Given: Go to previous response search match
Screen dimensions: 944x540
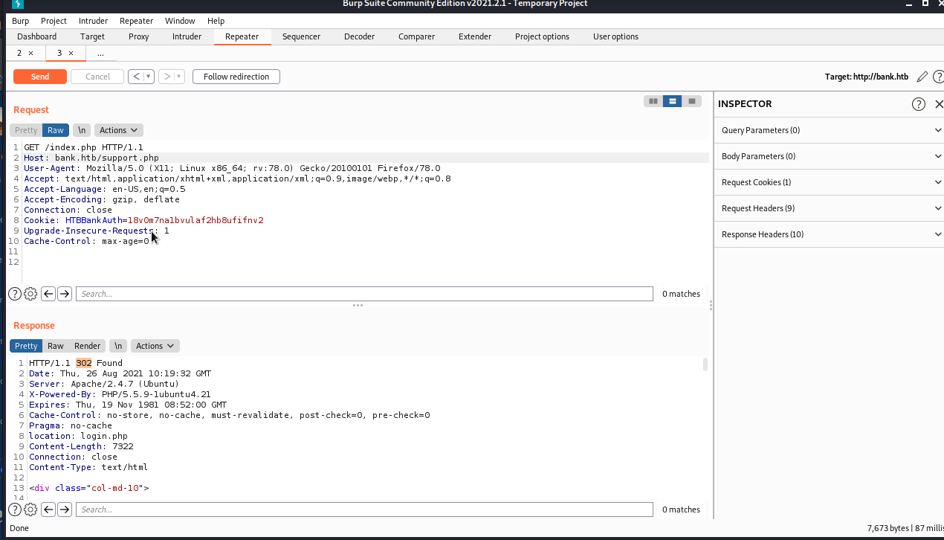Looking at the screenshot, I should [x=48, y=510].
